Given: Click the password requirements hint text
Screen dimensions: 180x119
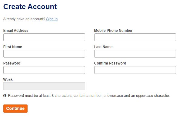Looking at the screenshot, I should pos(89,96).
